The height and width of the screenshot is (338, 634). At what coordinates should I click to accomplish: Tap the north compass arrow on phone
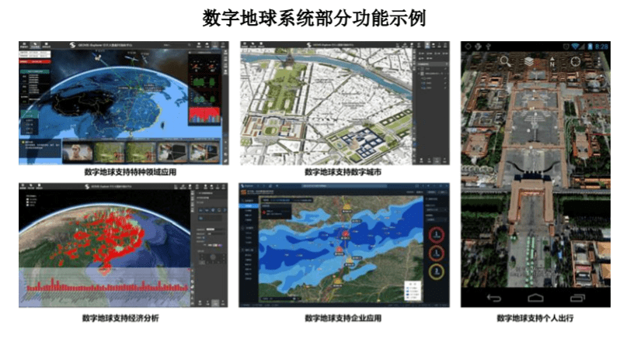point(552,62)
